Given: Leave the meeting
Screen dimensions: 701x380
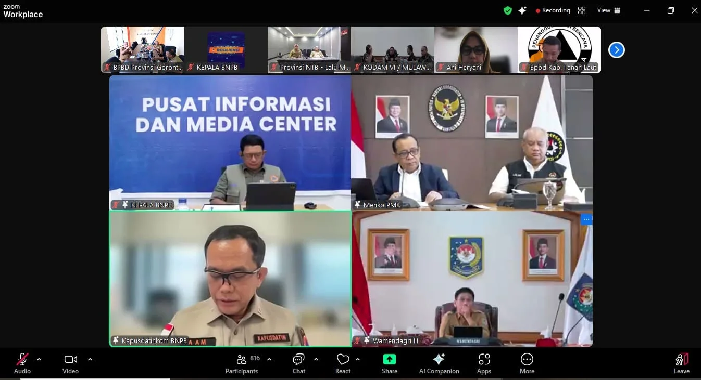Looking at the screenshot, I should tap(682, 363).
